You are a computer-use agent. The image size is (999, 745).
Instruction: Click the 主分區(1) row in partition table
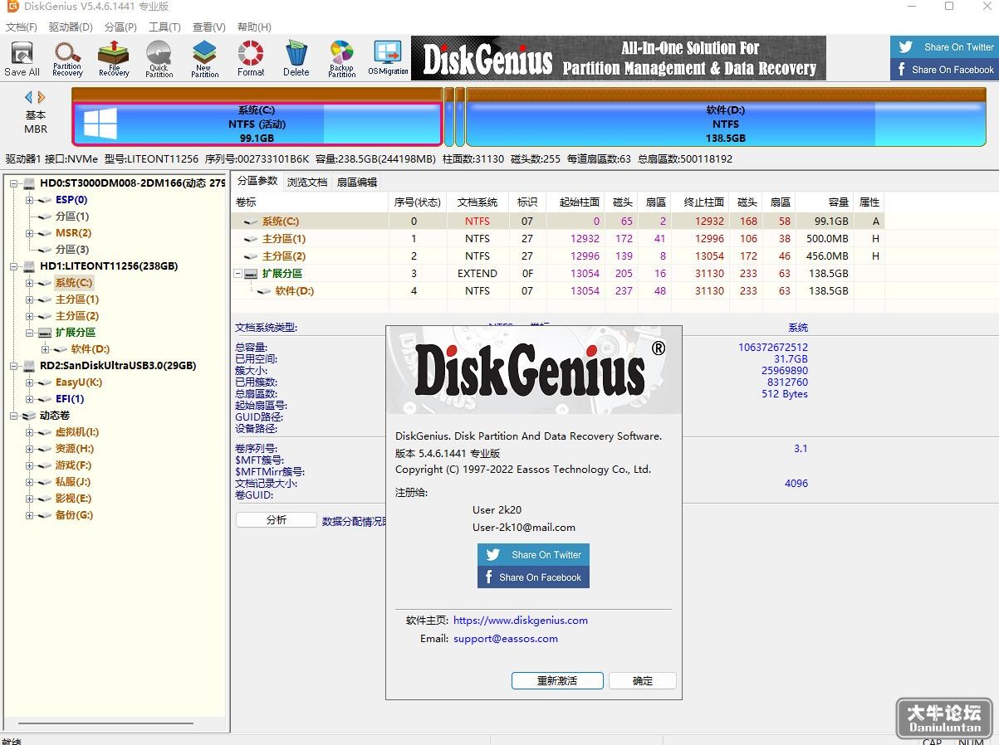557,239
